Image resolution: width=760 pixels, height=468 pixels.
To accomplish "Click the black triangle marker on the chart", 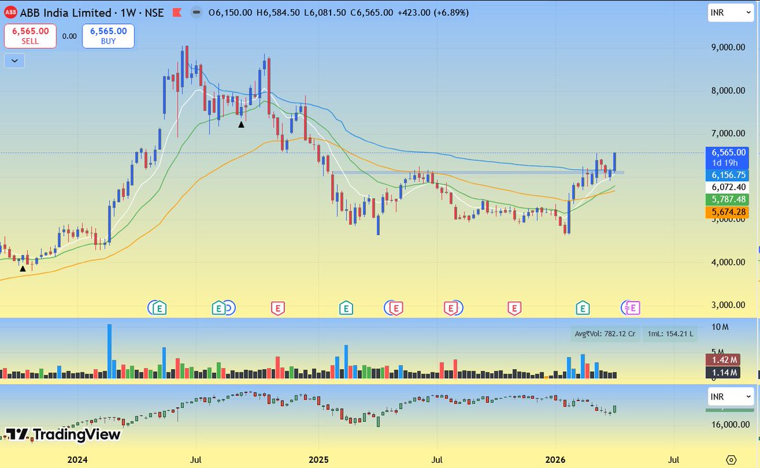I will pyautogui.click(x=241, y=124).
